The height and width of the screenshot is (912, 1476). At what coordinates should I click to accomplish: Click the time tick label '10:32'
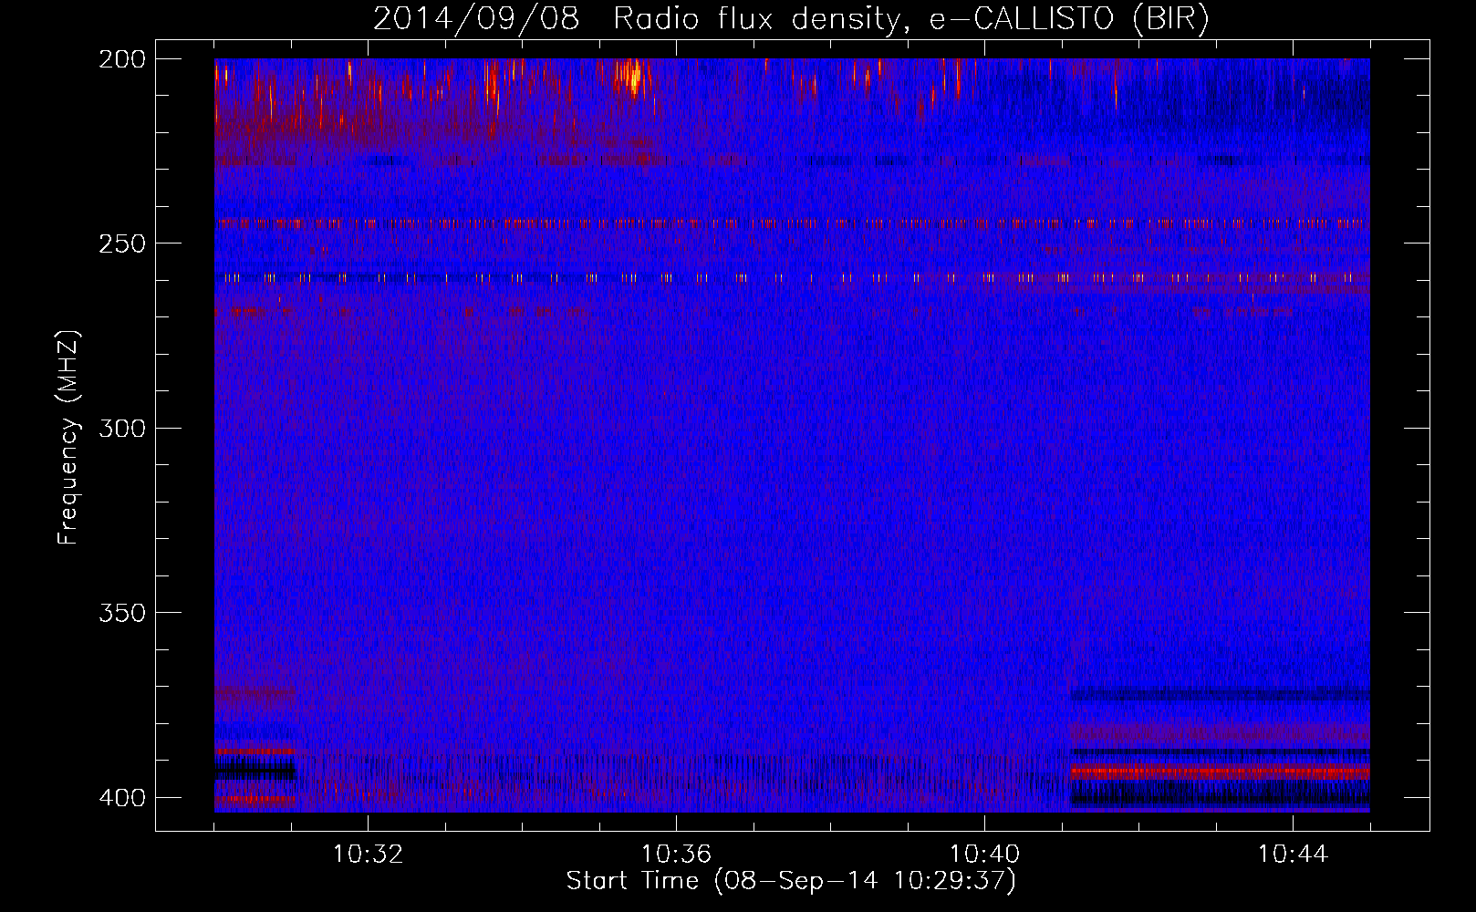click(368, 855)
